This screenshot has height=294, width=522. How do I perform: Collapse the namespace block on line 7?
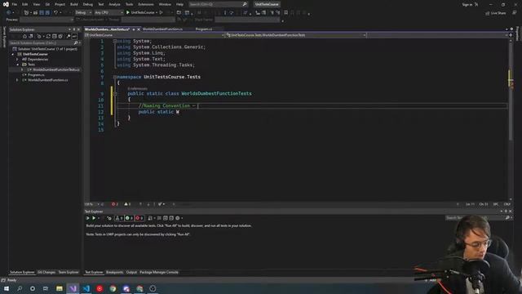[x=114, y=77]
